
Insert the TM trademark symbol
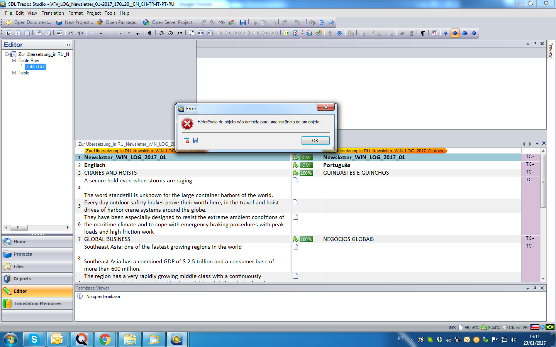180,33
